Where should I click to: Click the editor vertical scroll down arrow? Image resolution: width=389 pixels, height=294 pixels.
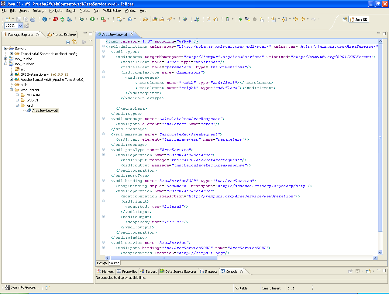pos(380,253)
